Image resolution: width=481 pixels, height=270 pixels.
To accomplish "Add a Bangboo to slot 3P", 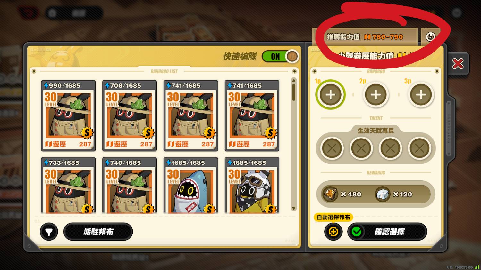I will tap(421, 95).
